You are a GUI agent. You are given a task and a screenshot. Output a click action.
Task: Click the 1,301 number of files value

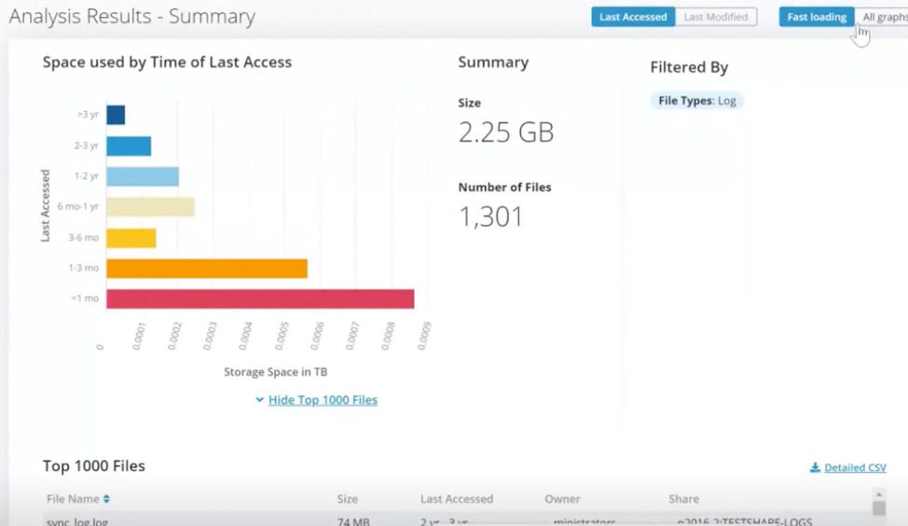click(x=490, y=216)
